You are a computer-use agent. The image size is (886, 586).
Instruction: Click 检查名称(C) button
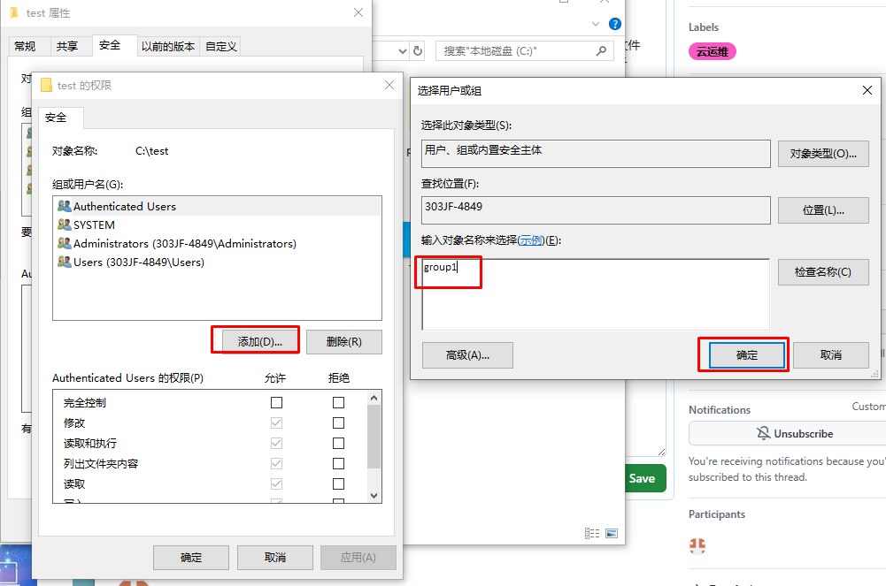point(823,272)
